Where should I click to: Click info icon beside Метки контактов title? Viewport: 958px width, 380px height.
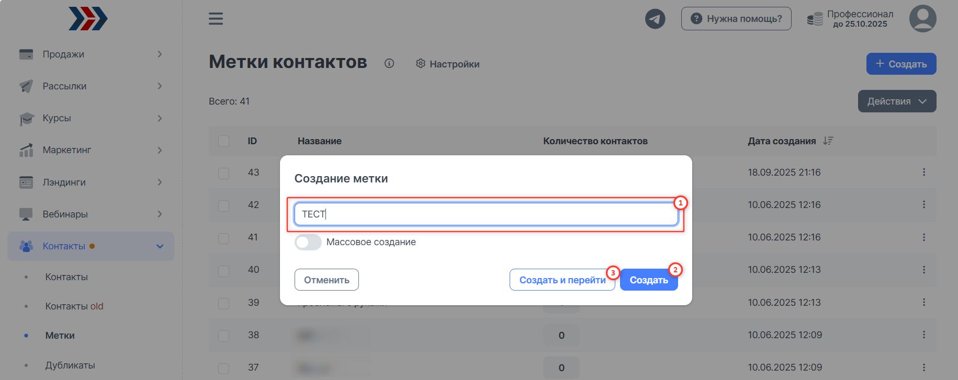pyautogui.click(x=389, y=63)
